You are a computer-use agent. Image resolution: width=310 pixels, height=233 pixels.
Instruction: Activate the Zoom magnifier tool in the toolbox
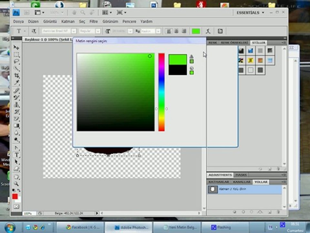point(16,183)
